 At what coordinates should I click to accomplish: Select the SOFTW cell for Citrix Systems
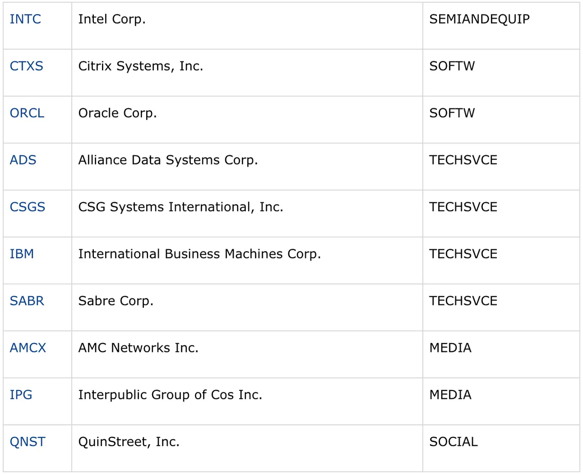pyautogui.click(x=501, y=73)
